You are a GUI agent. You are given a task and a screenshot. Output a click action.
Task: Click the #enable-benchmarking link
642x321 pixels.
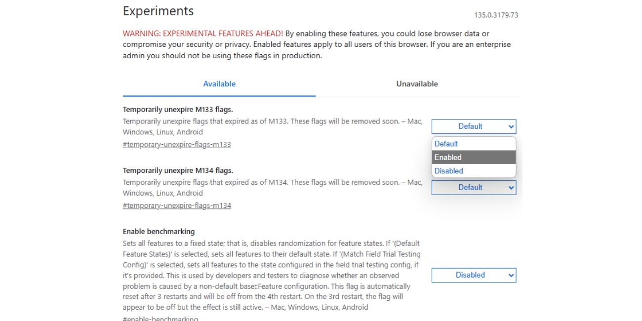point(160,319)
